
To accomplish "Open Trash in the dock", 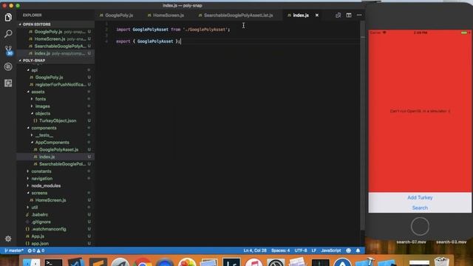I will coord(442,262).
